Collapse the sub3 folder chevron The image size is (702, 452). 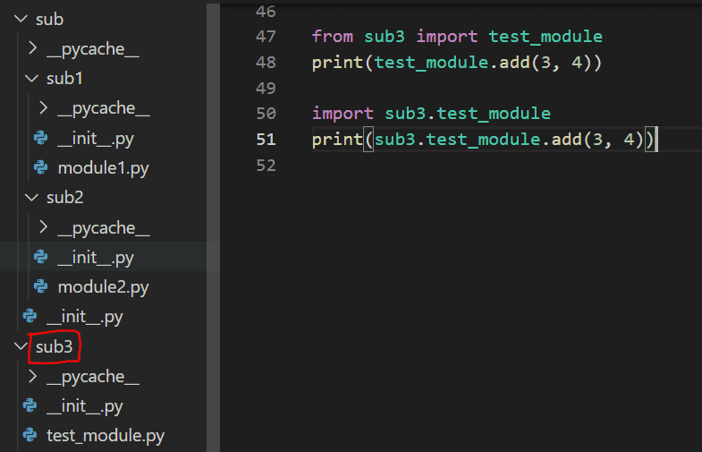(21, 346)
